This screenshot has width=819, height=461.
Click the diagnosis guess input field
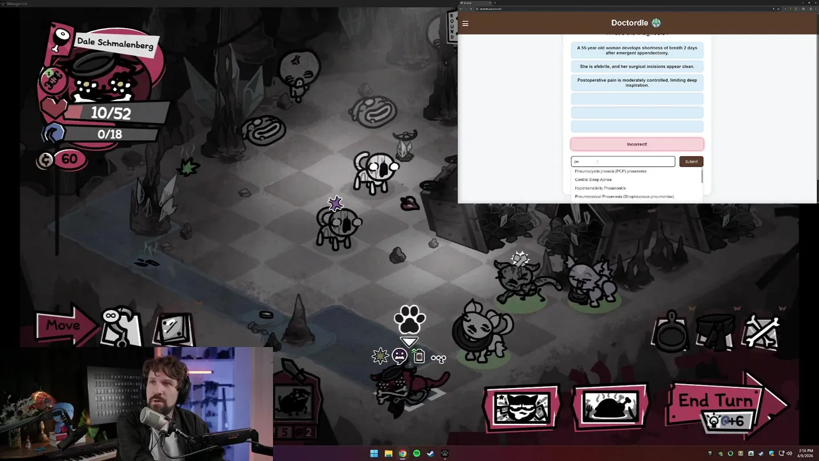pyautogui.click(x=623, y=161)
